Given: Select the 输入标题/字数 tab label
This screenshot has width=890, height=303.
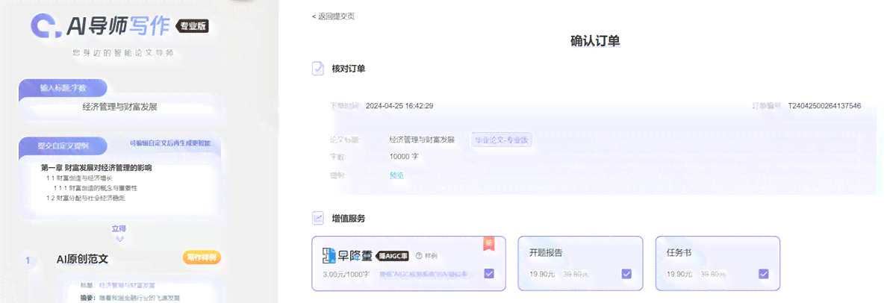Looking at the screenshot, I should point(63,88).
